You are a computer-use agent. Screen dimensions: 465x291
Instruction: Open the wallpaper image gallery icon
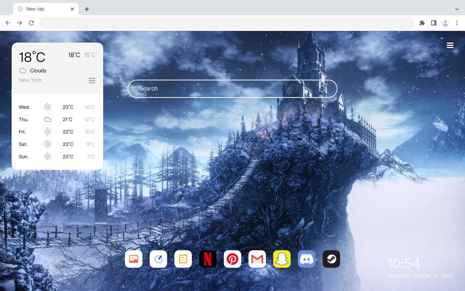coord(134,259)
